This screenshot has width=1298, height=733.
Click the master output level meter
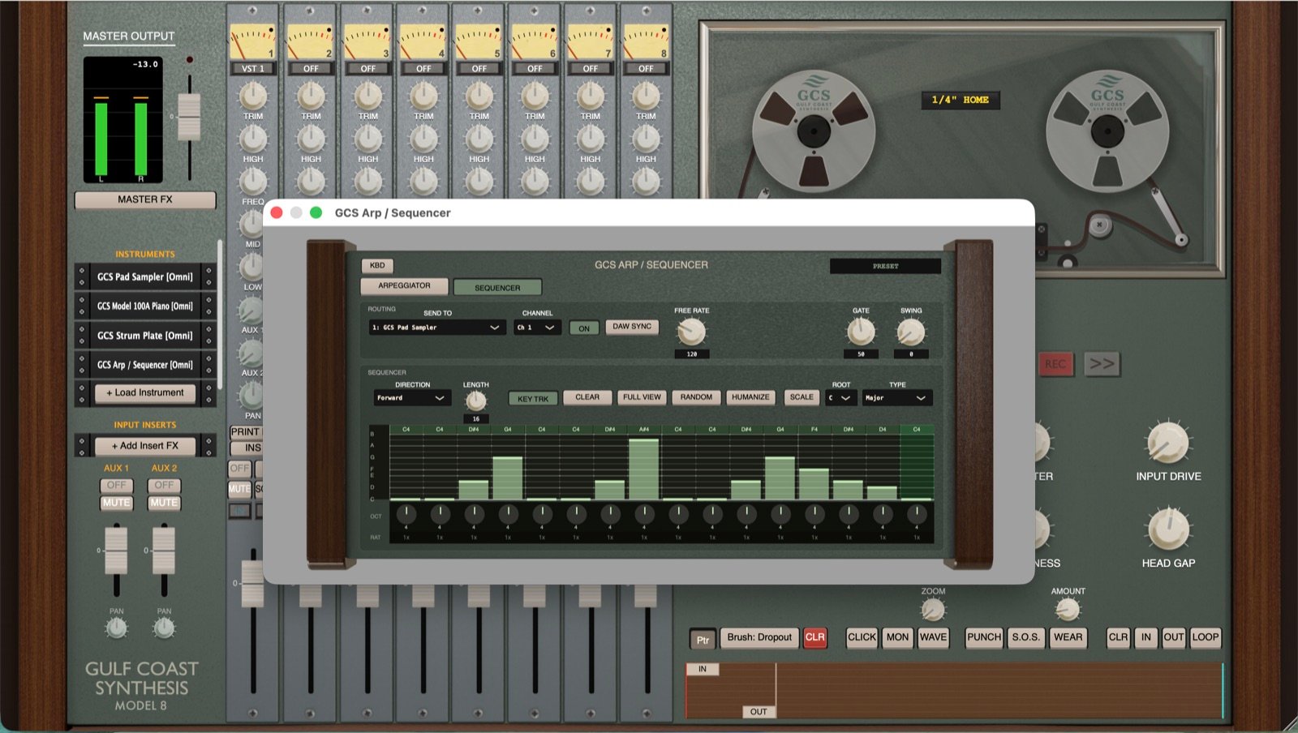click(x=122, y=120)
